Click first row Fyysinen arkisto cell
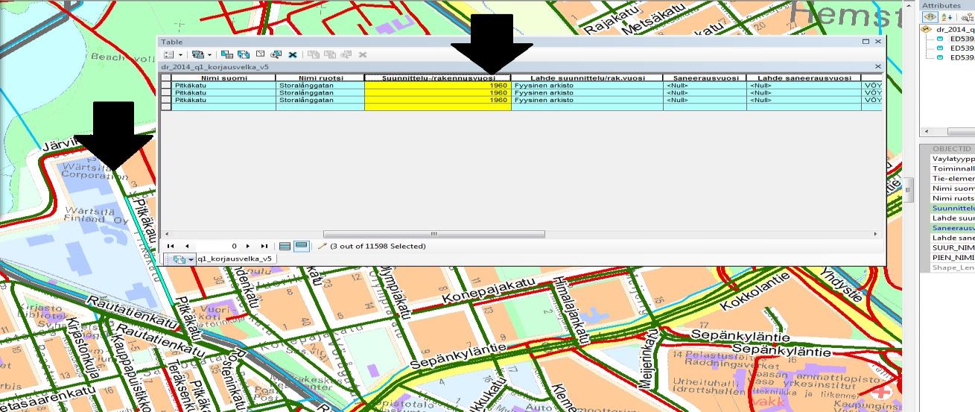The width and height of the screenshot is (975, 412). point(587,85)
